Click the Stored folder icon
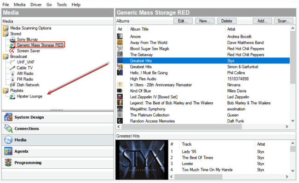The width and height of the screenshot is (299, 183). coord(6,34)
